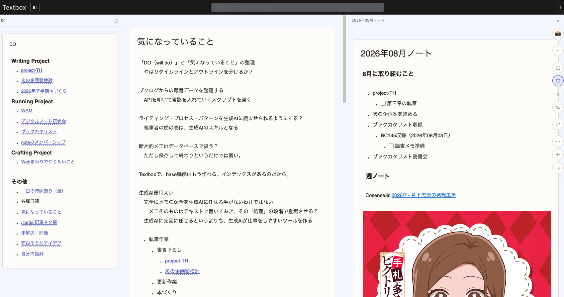
Task: Click the swap arrows icon
Action: tap(558, 124)
